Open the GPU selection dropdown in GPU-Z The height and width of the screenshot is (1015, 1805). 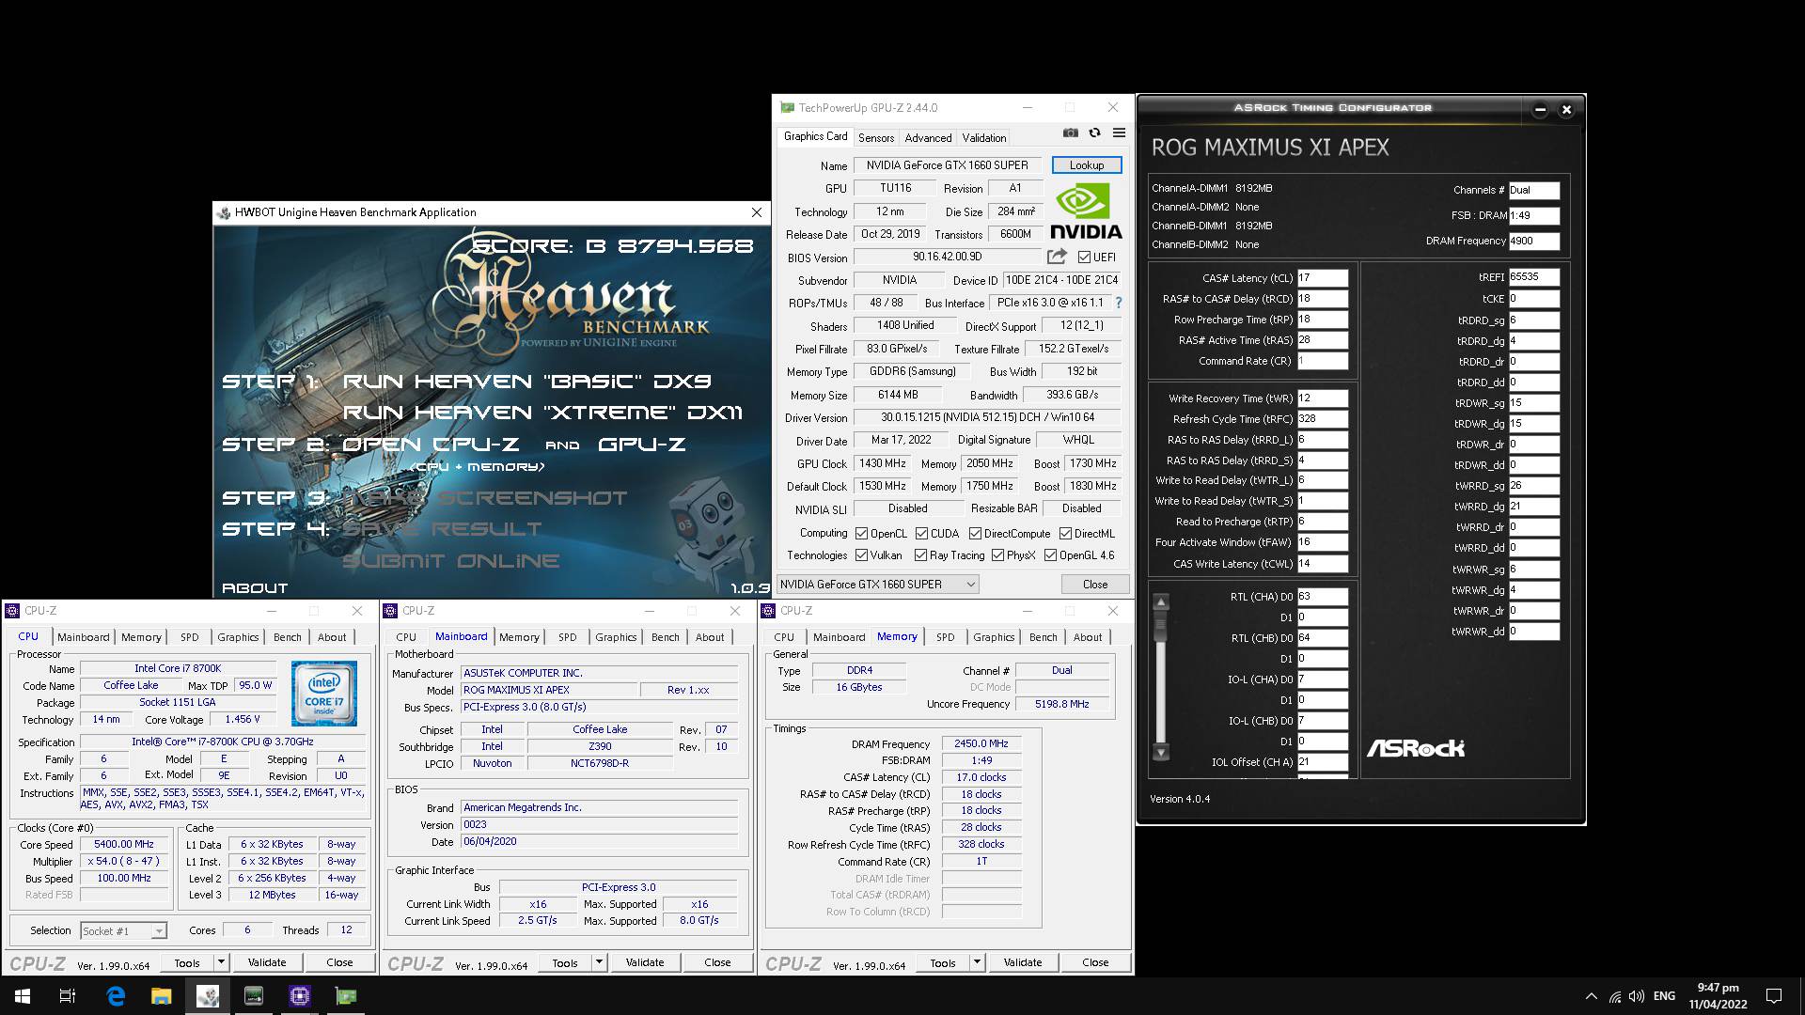point(878,585)
